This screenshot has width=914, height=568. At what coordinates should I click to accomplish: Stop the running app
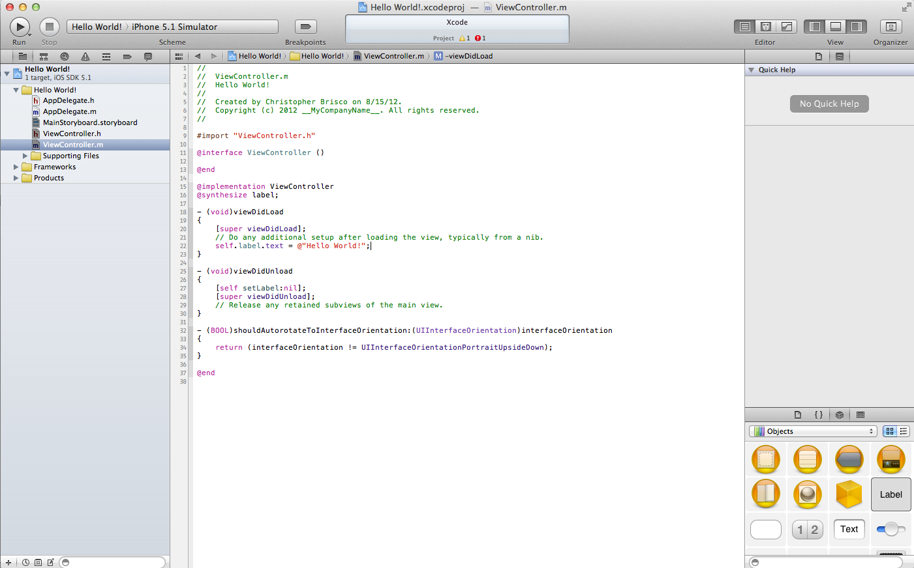pyautogui.click(x=50, y=27)
